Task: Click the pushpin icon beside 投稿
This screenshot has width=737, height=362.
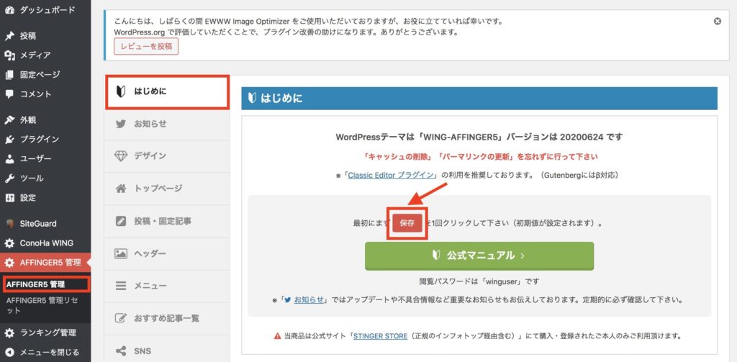Action: point(9,36)
